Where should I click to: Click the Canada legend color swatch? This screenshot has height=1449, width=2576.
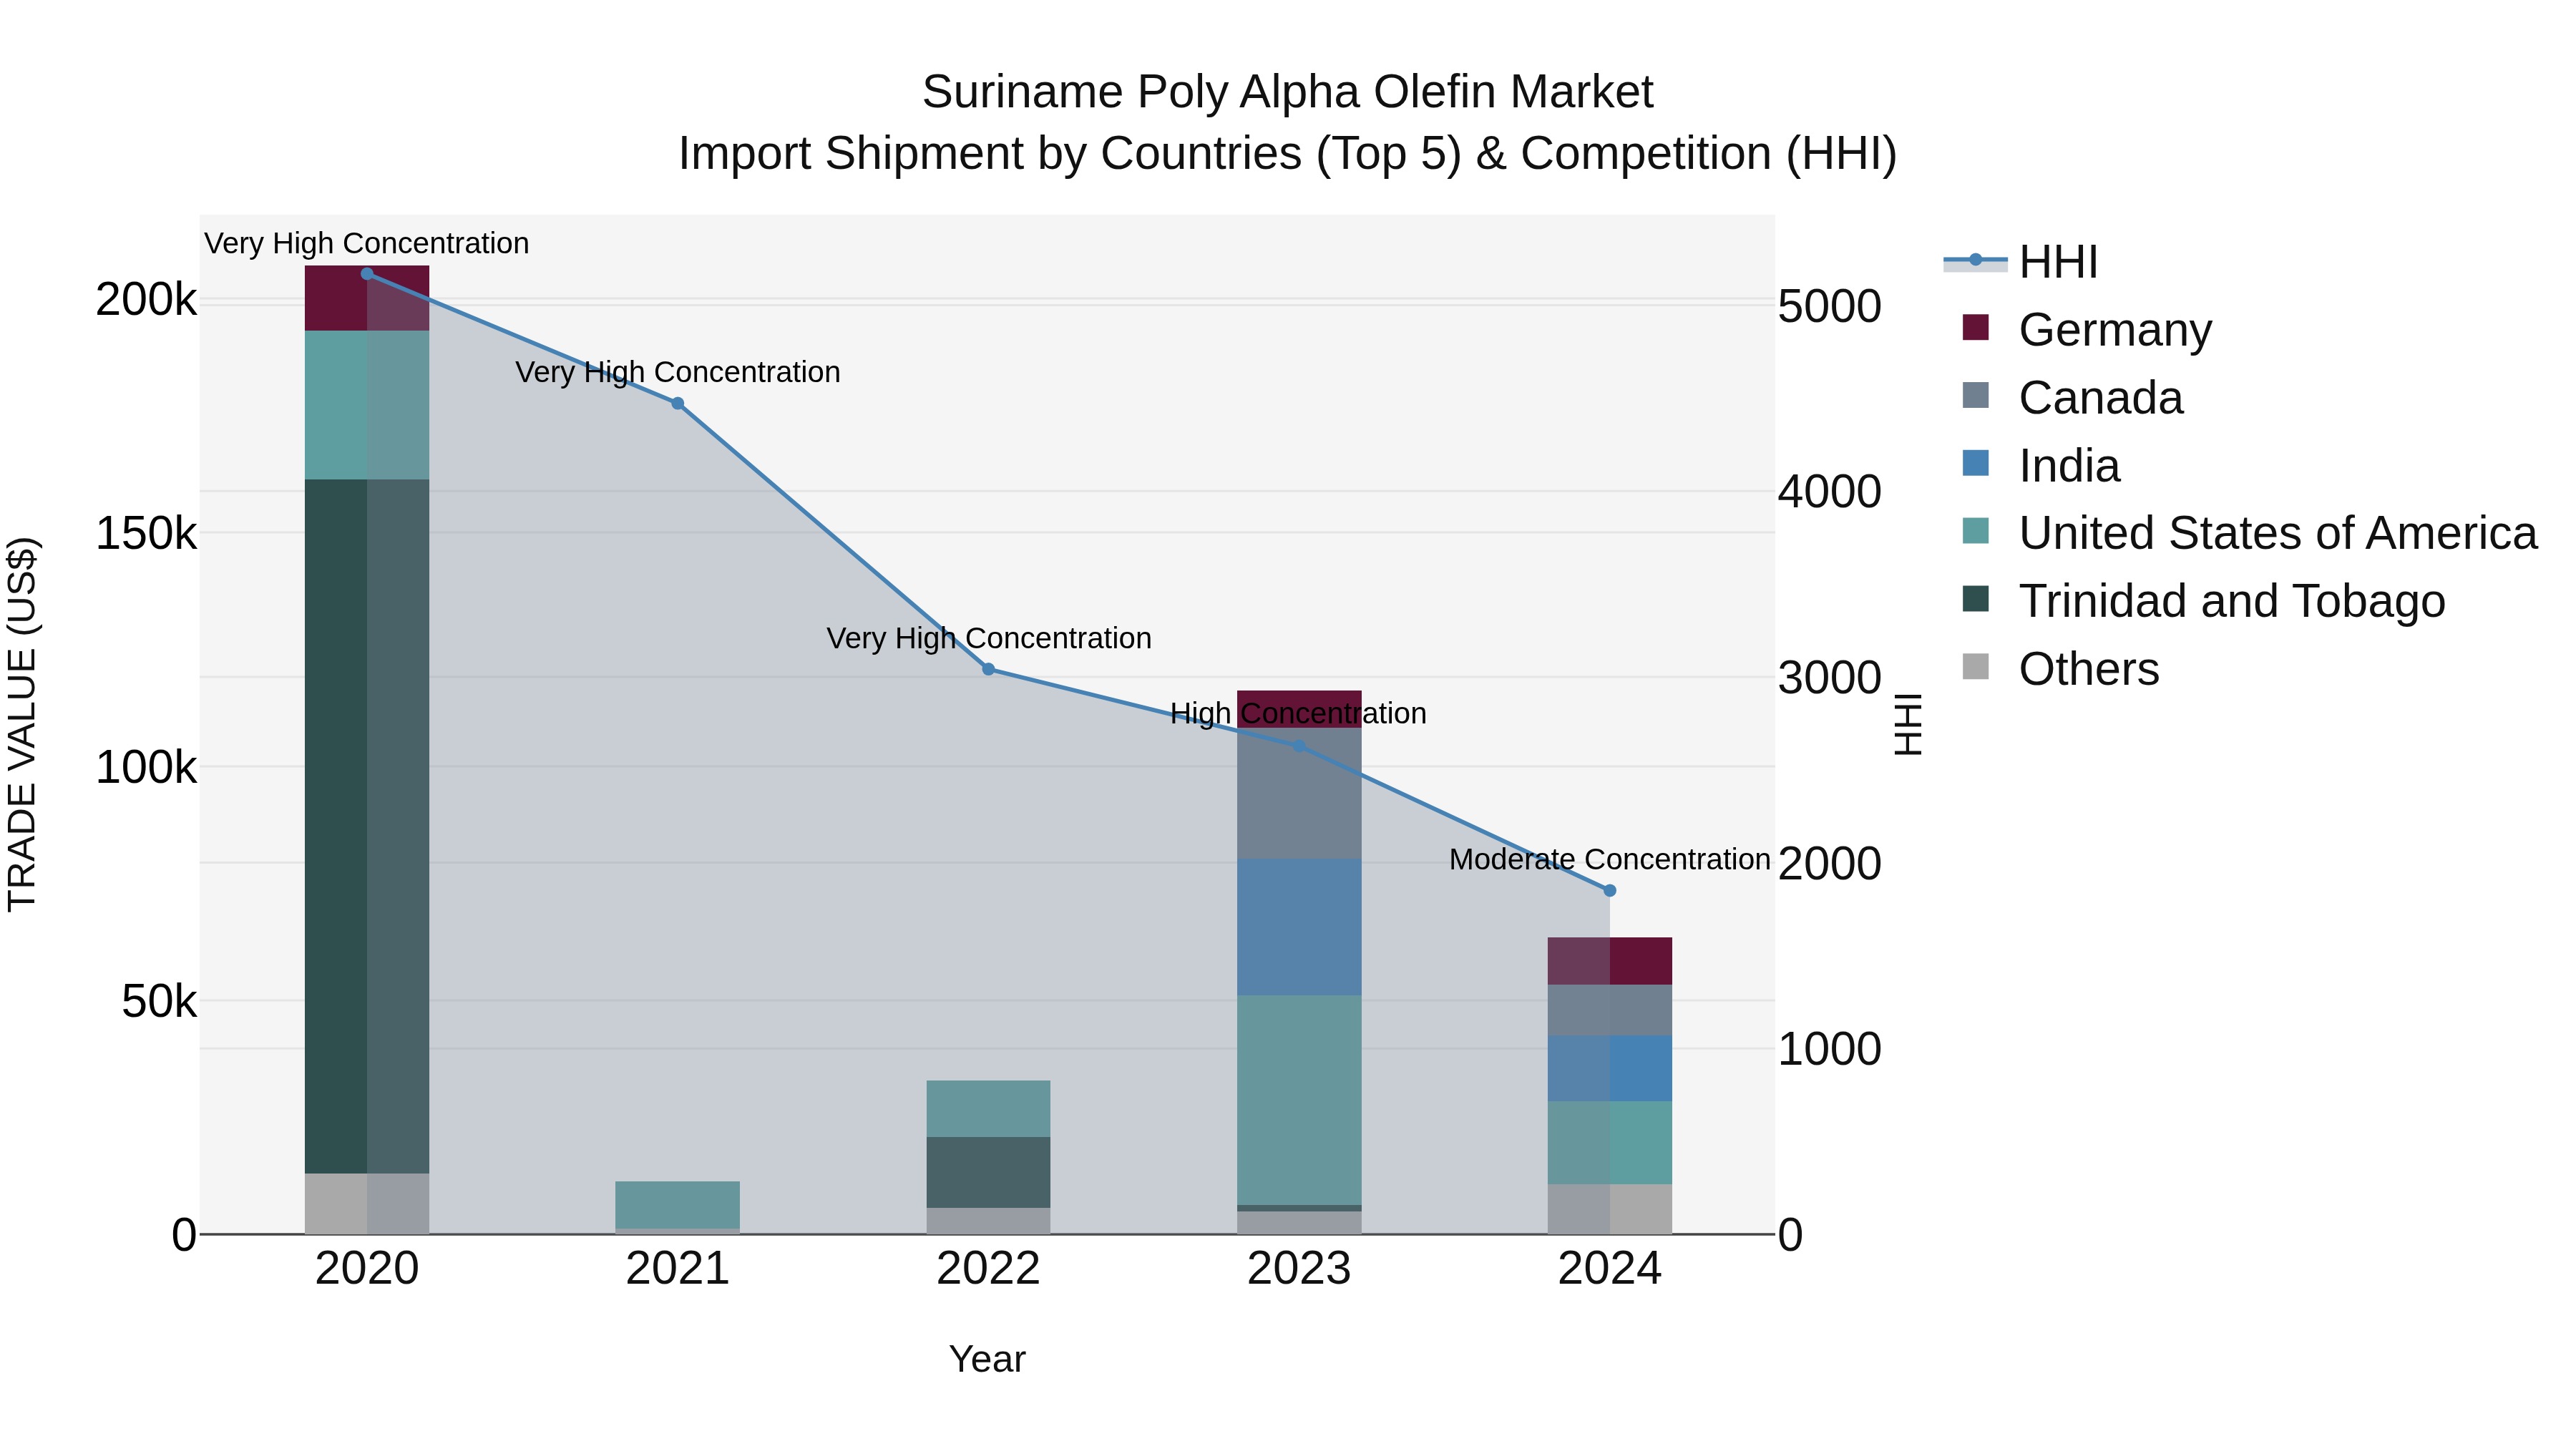1976,395
